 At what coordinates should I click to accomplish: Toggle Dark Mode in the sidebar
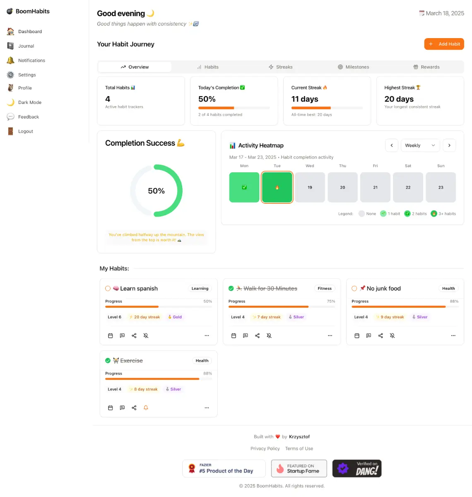tap(29, 102)
